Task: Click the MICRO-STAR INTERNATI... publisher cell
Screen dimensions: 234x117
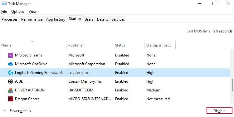Action: click(90, 99)
